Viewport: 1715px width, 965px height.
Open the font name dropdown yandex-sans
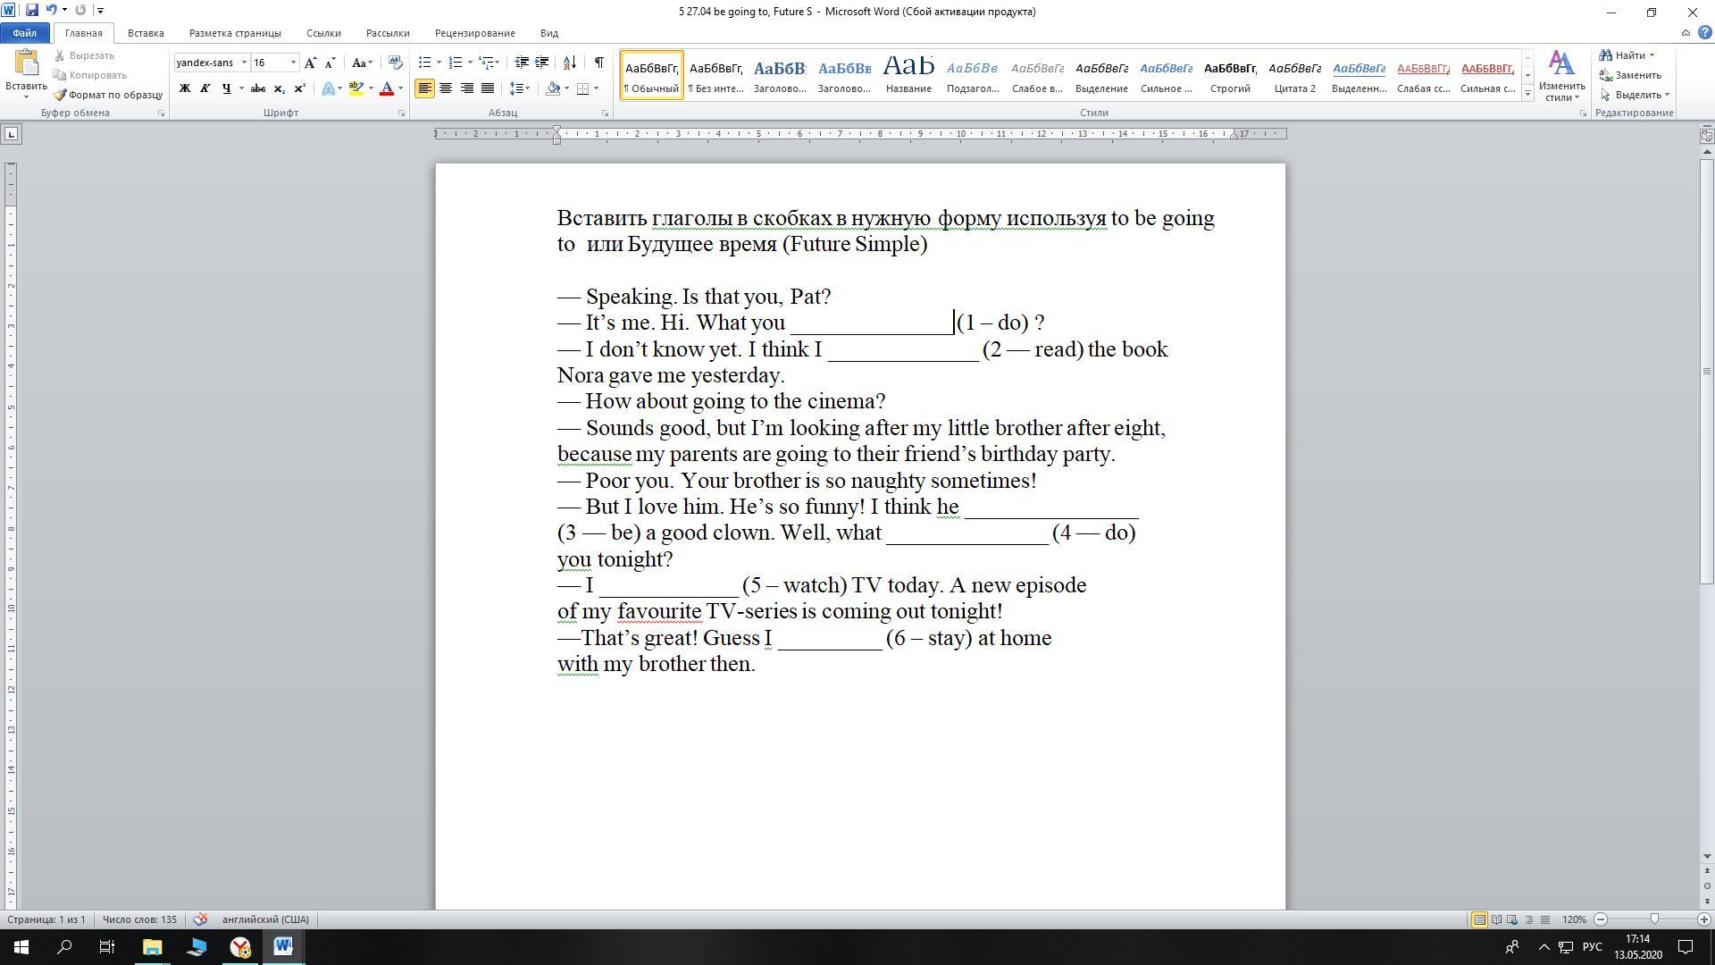244,63
